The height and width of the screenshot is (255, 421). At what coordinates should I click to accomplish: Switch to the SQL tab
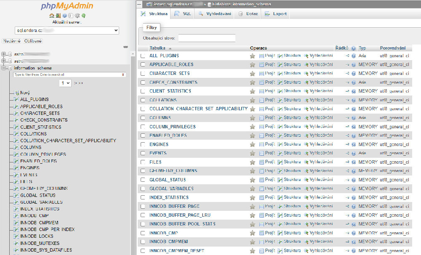[184, 14]
